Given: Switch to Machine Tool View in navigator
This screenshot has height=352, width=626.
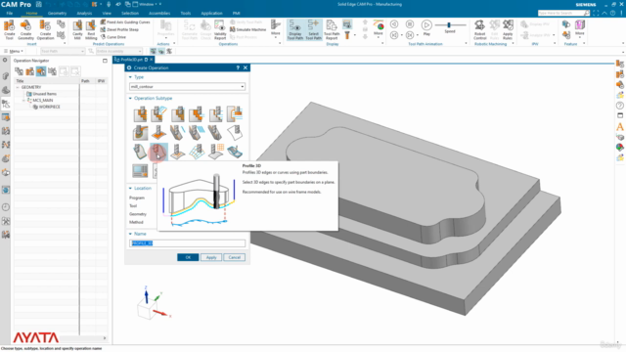Looking at the screenshot, I should click(30, 71).
